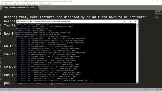
Task: Click the 'Installing symfony/finder' line
Action: (x=47, y=71)
